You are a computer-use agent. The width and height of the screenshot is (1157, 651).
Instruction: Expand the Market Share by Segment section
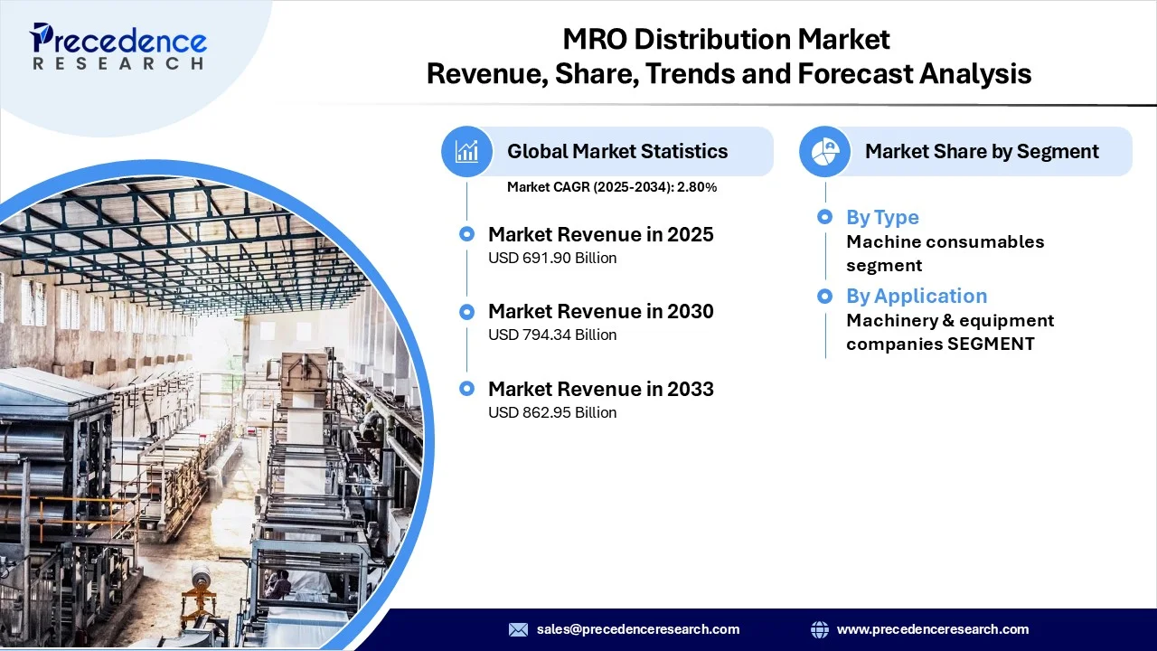(983, 151)
